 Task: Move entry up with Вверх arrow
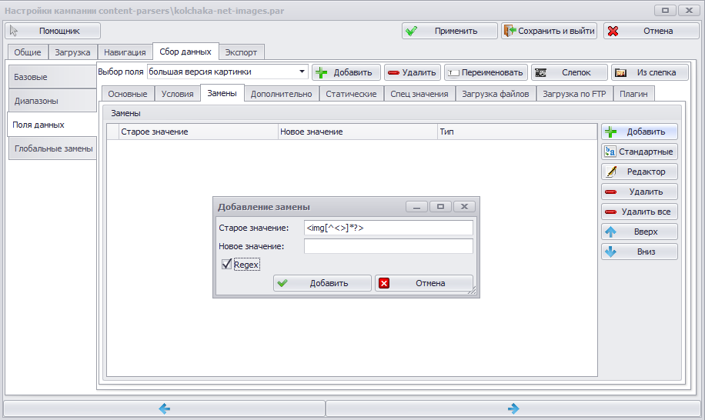pos(640,232)
